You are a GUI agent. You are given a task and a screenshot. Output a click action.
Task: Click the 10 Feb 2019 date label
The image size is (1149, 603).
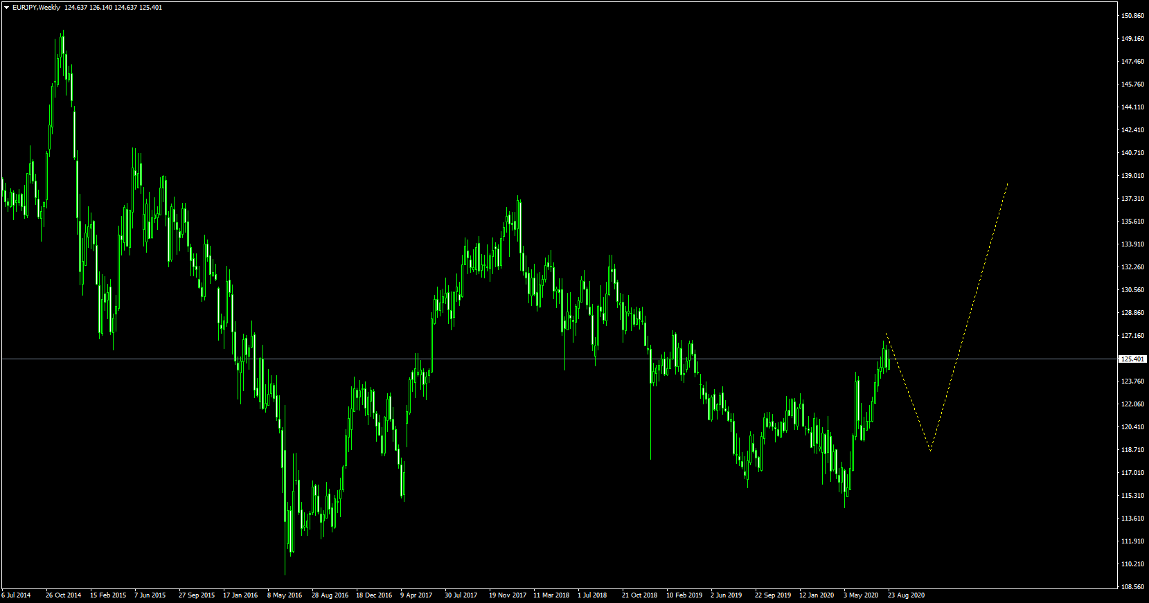tap(684, 595)
